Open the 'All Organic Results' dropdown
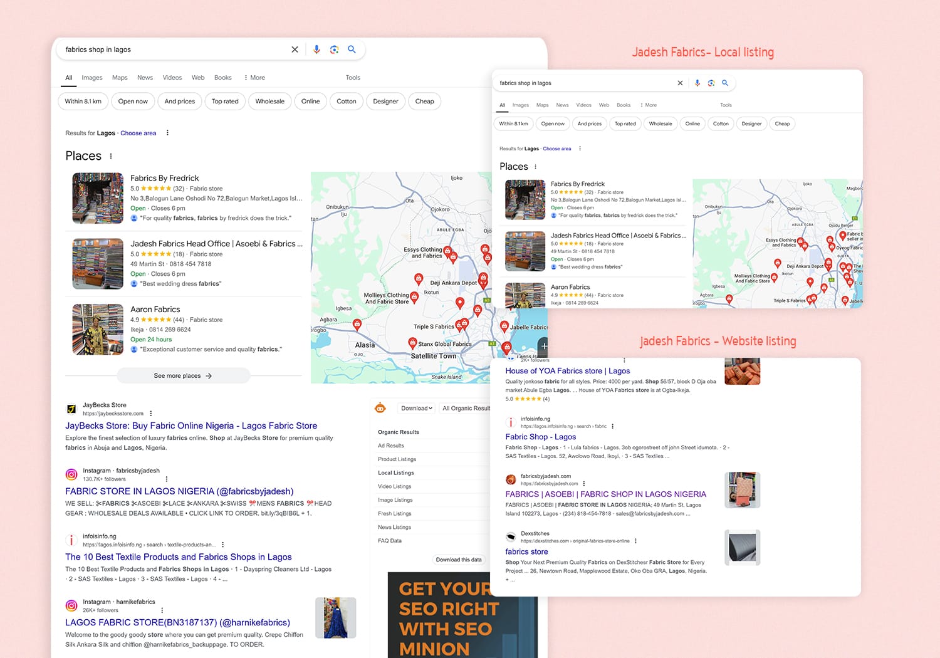 point(466,409)
